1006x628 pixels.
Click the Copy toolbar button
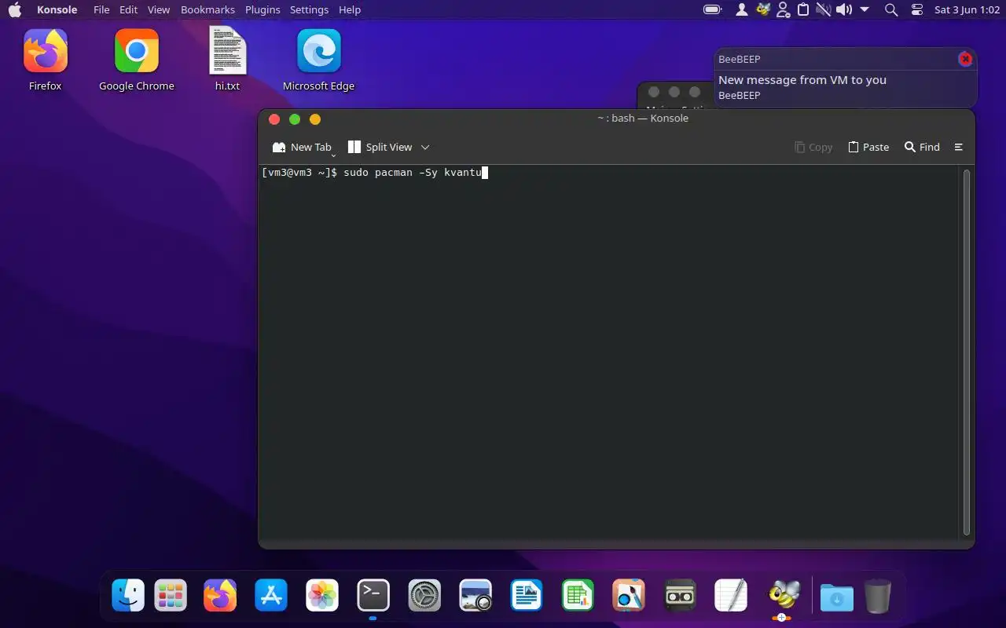click(813, 147)
